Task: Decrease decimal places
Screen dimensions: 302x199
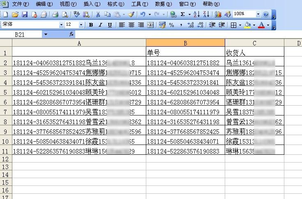Action: pos(200,25)
